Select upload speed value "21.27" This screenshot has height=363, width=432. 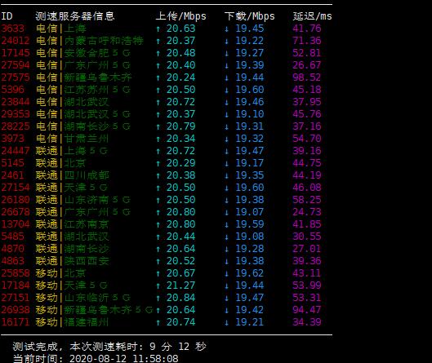coord(180,286)
